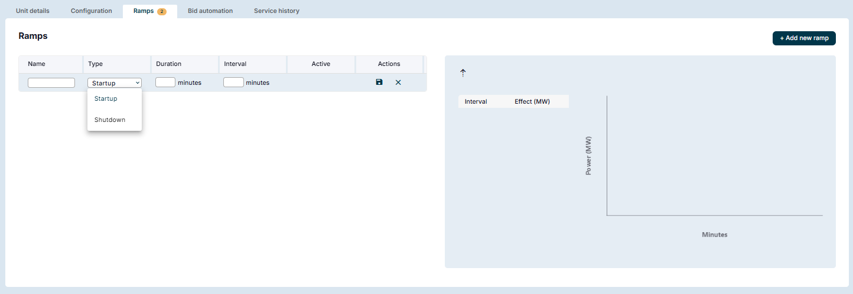Image resolution: width=853 pixels, height=294 pixels.
Task: Click the orange badge on the Ramps tab
Action: click(161, 11)
